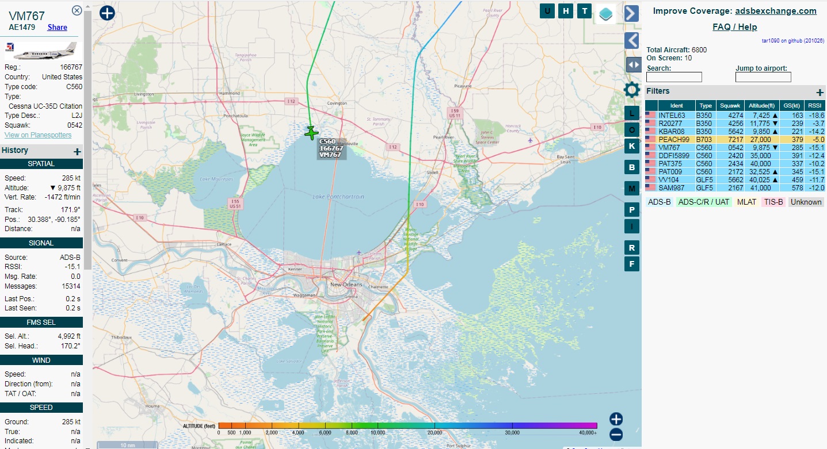Open the settings gear icon
The height and width of the screenshot is (449, 827).
point(632,90)
